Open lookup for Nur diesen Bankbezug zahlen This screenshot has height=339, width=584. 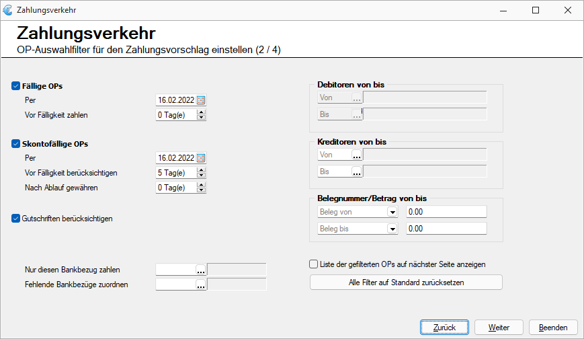point(201,270)
